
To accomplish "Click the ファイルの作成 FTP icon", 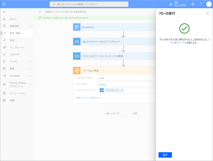I will click(77, 70).
